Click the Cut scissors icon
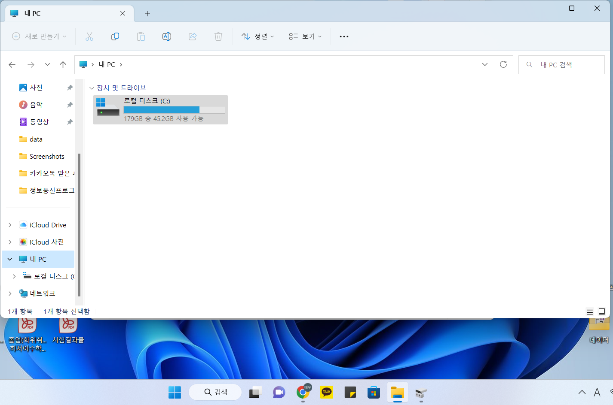The height and width of the screenshot is (405, 613). (89, 36)
